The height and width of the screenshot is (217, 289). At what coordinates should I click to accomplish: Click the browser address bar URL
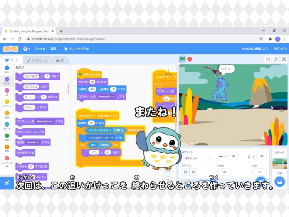coord(68,39)
